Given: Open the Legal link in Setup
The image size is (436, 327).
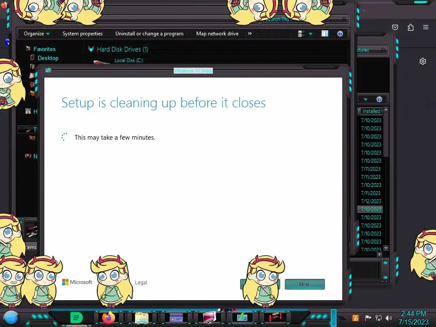Looking at the screenshot, I should point(141,283).
